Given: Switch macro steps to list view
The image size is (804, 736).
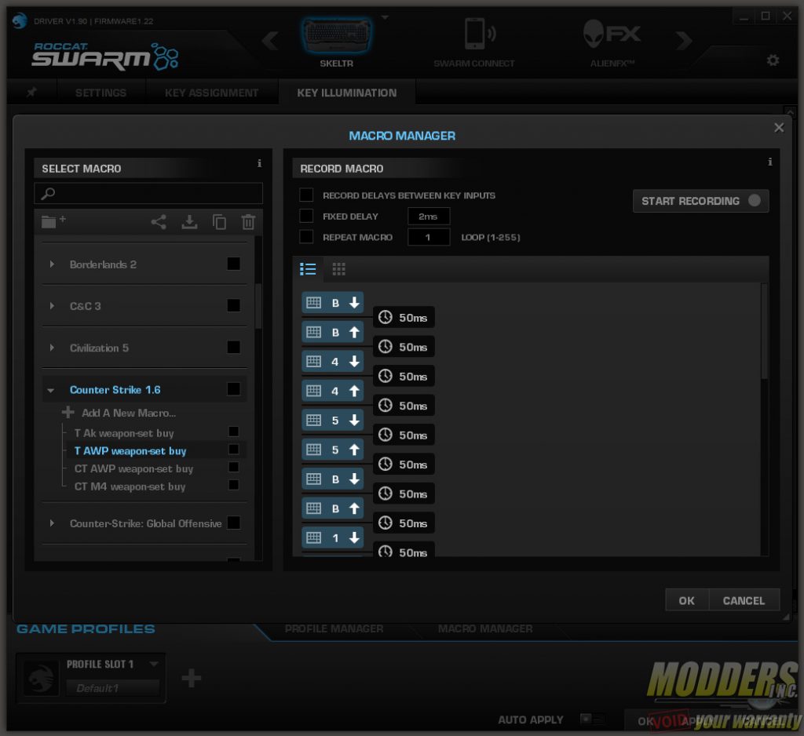Looking at the screenshot, I should [x=308, y=269].
